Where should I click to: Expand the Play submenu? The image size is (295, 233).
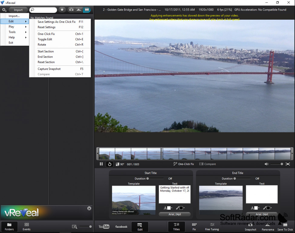(x=15, y=27)
